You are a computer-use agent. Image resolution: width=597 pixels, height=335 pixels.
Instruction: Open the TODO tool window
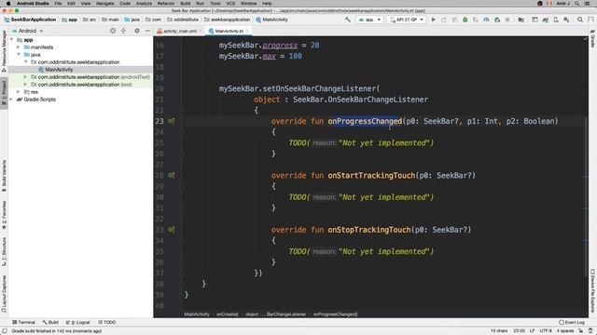[x=107, y=322]
